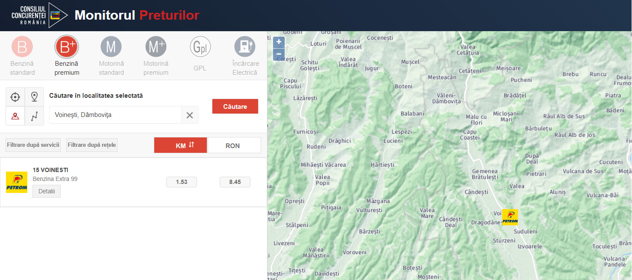Open Detalii for 15 VOINESTI station
Image resolution: width=632 pixels, height=280 pixels.
pos(47,191)
